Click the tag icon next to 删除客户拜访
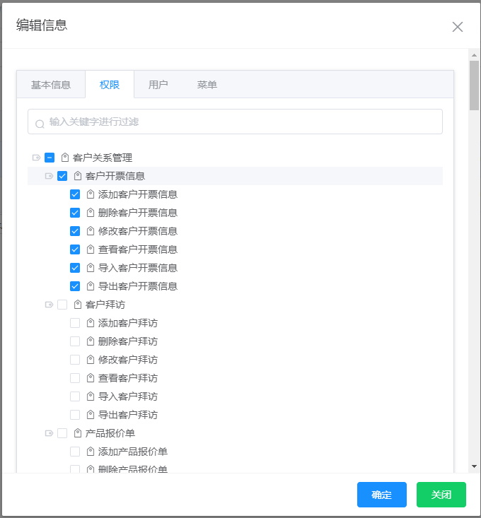481x518 pixels. pyautogui.click(x=91, y=341)
